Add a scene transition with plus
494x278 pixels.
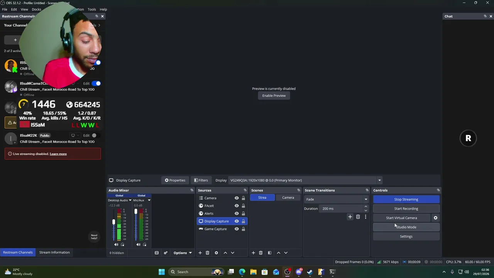(x=350, y=217)
